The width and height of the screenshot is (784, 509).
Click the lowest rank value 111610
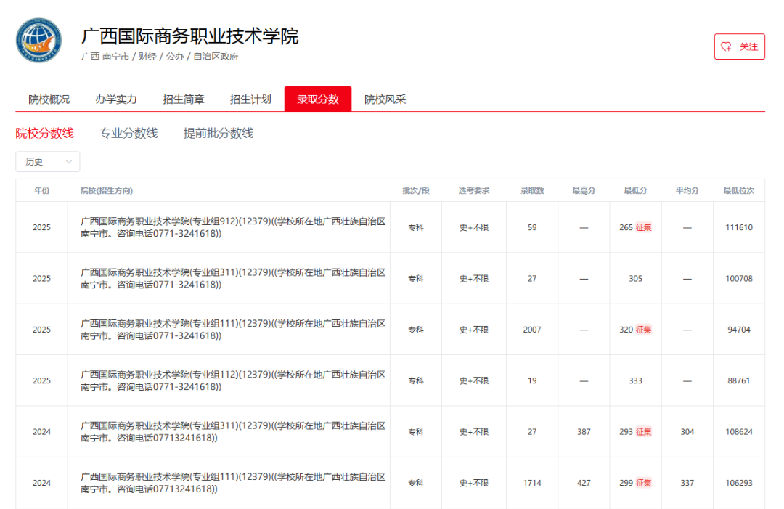click(739, 227)
